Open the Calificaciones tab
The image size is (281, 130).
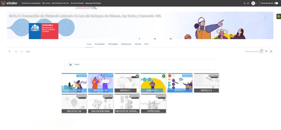[126, 44]
